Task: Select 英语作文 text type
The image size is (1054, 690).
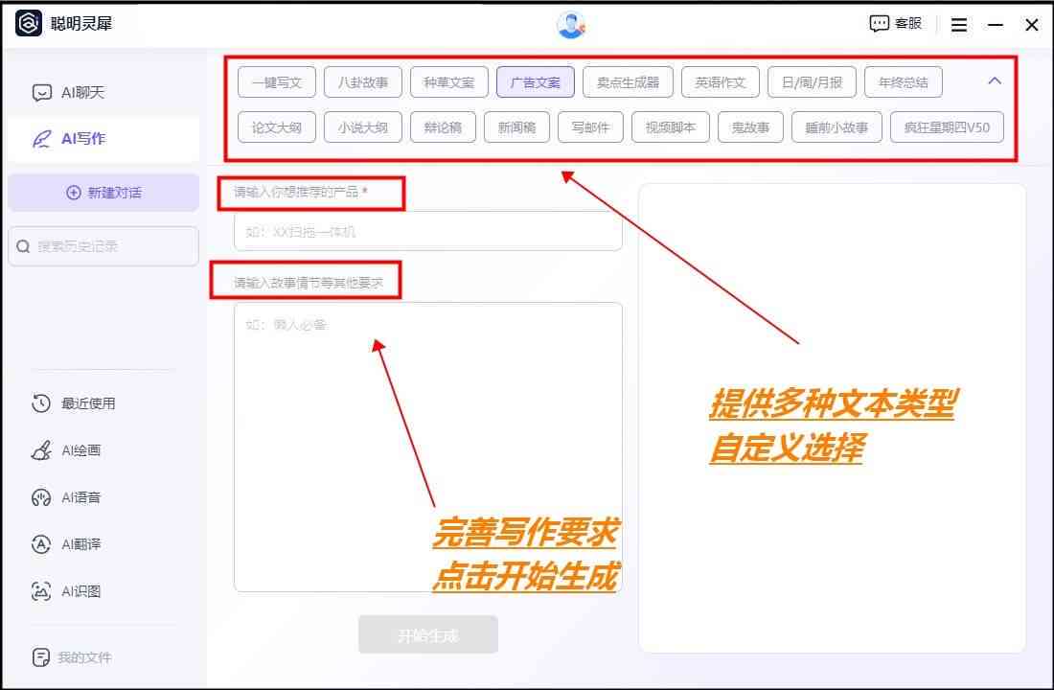Action: [x=720, y=82]
